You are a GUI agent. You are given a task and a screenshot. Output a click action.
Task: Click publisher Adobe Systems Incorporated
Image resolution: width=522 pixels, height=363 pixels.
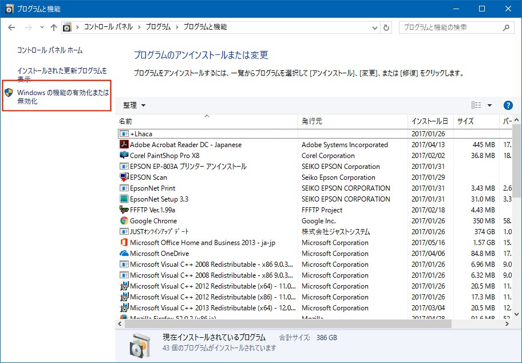345,145
